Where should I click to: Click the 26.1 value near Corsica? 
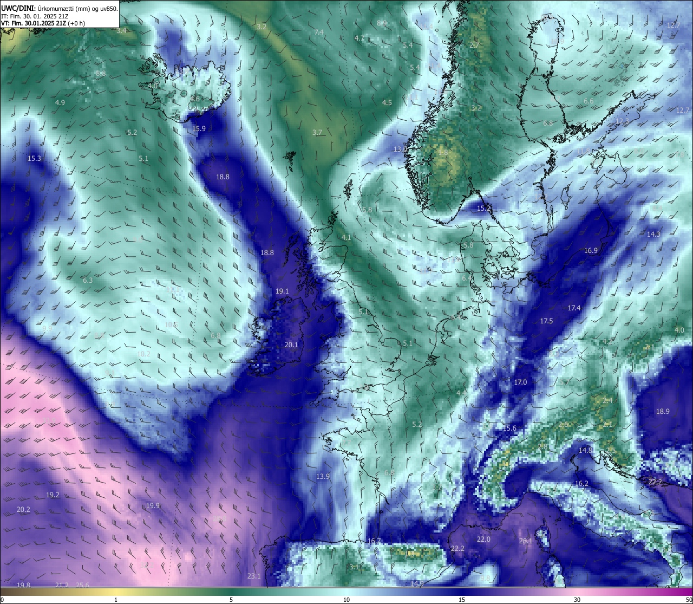point(526,541)
